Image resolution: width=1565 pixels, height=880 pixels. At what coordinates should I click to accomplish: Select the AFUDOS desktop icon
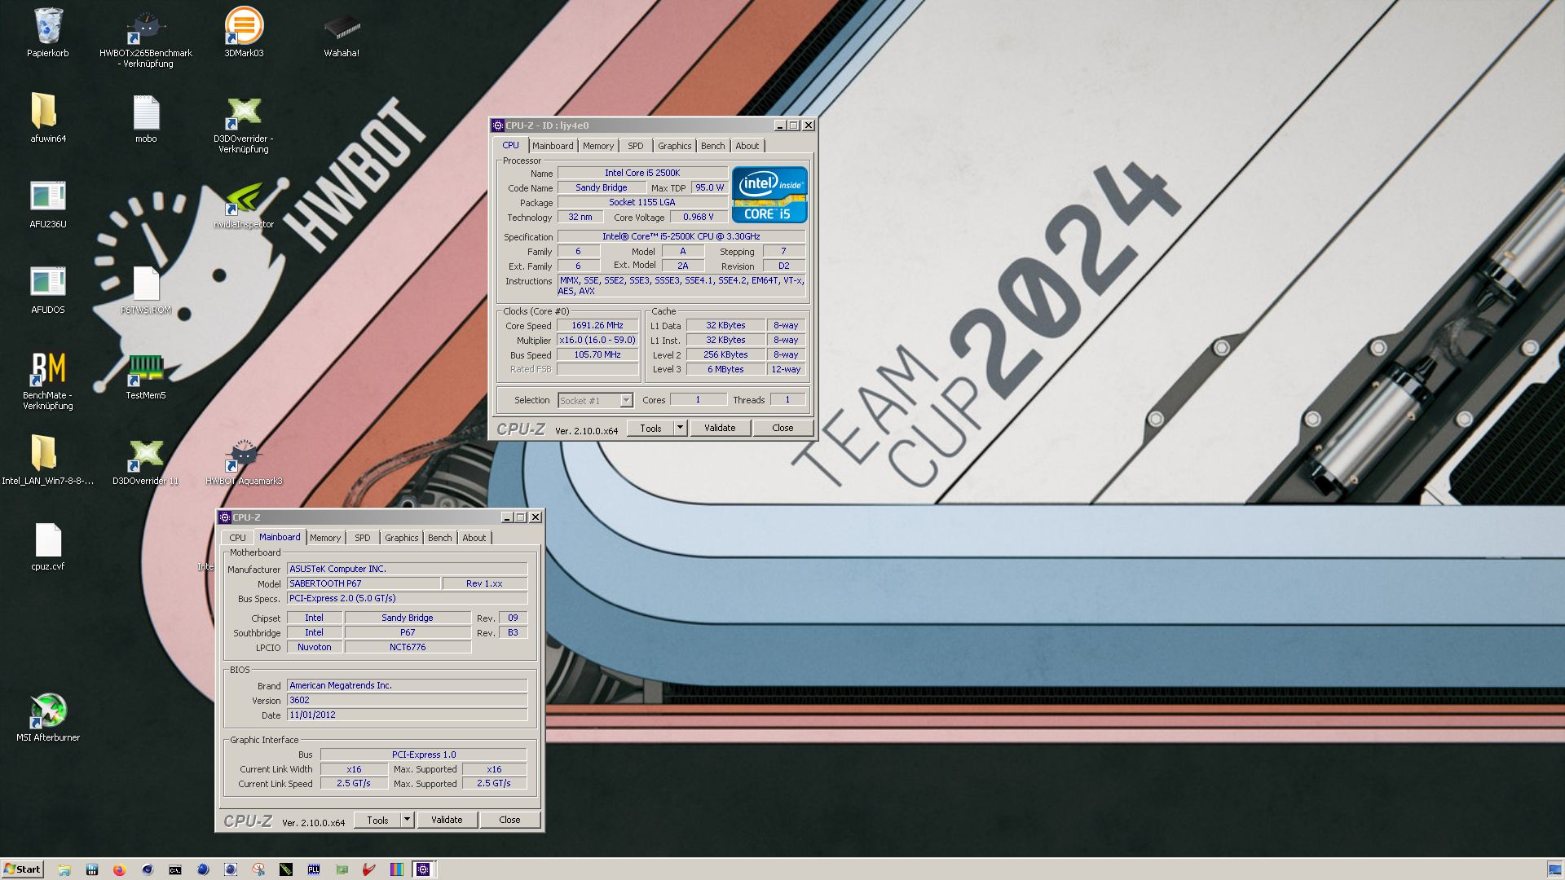(x=48, y=289)
